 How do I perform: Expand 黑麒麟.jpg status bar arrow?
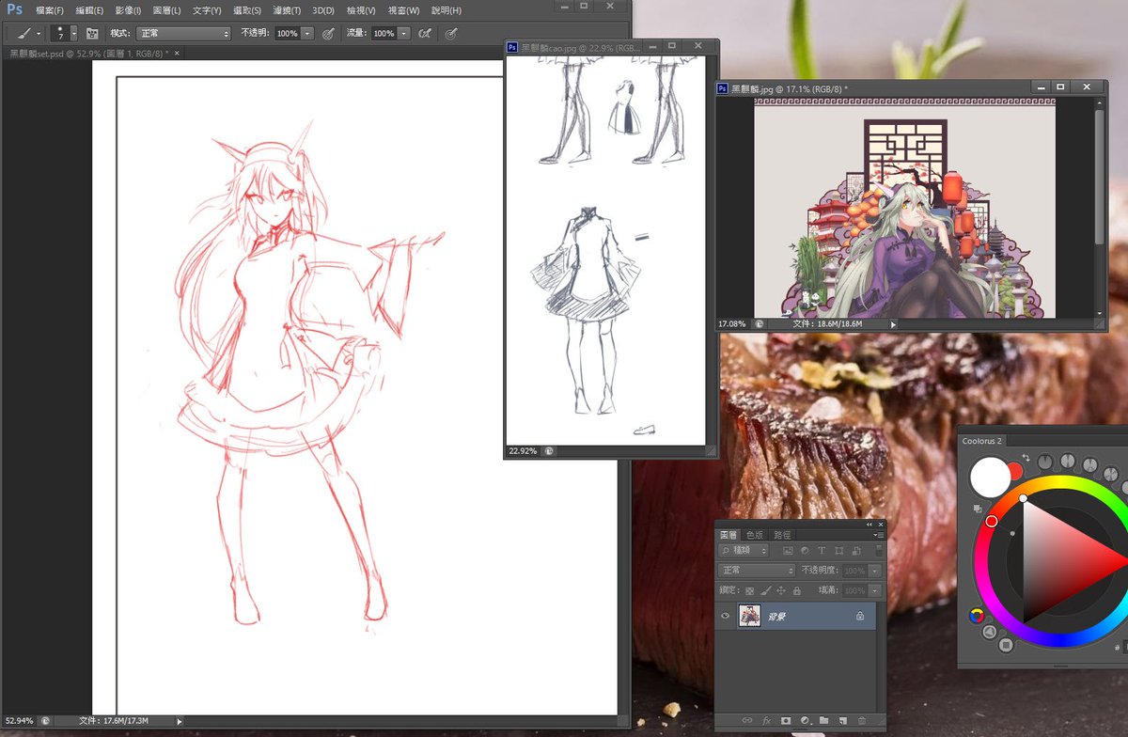893,323
